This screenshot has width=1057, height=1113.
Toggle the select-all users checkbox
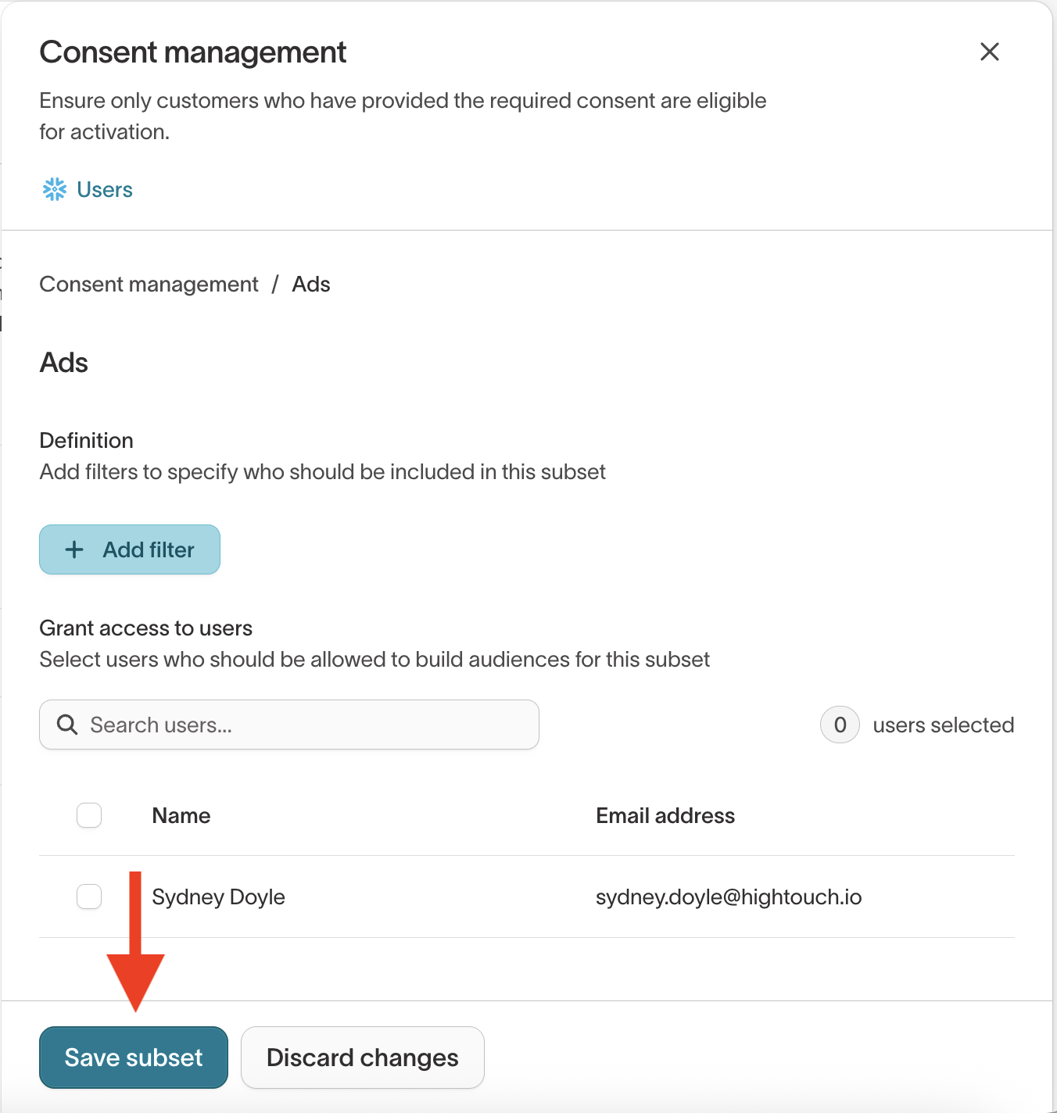tap(89, 815)
